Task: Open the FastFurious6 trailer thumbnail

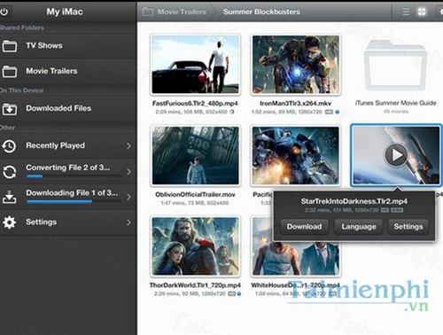Action: 195,65
